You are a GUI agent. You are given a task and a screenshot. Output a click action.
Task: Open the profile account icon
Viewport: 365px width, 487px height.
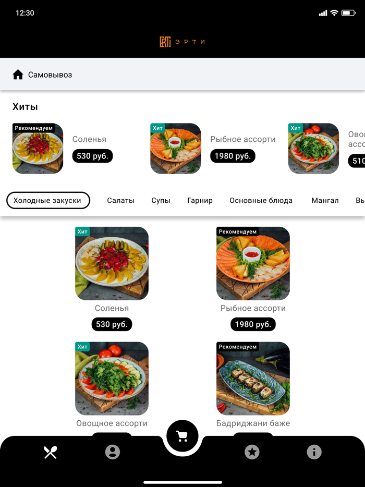click(x=113, y=452)
